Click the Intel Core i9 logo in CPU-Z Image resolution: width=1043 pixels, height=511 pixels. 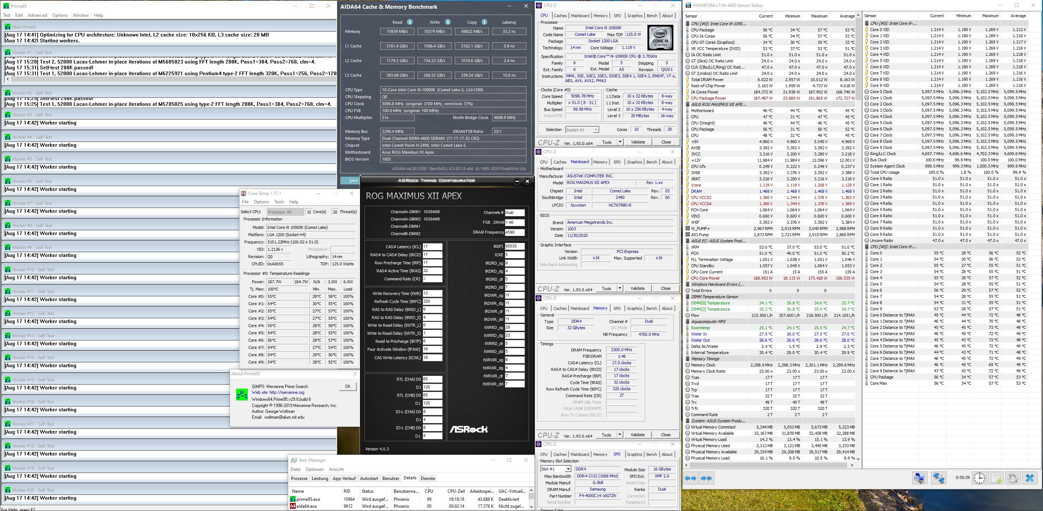661,37
